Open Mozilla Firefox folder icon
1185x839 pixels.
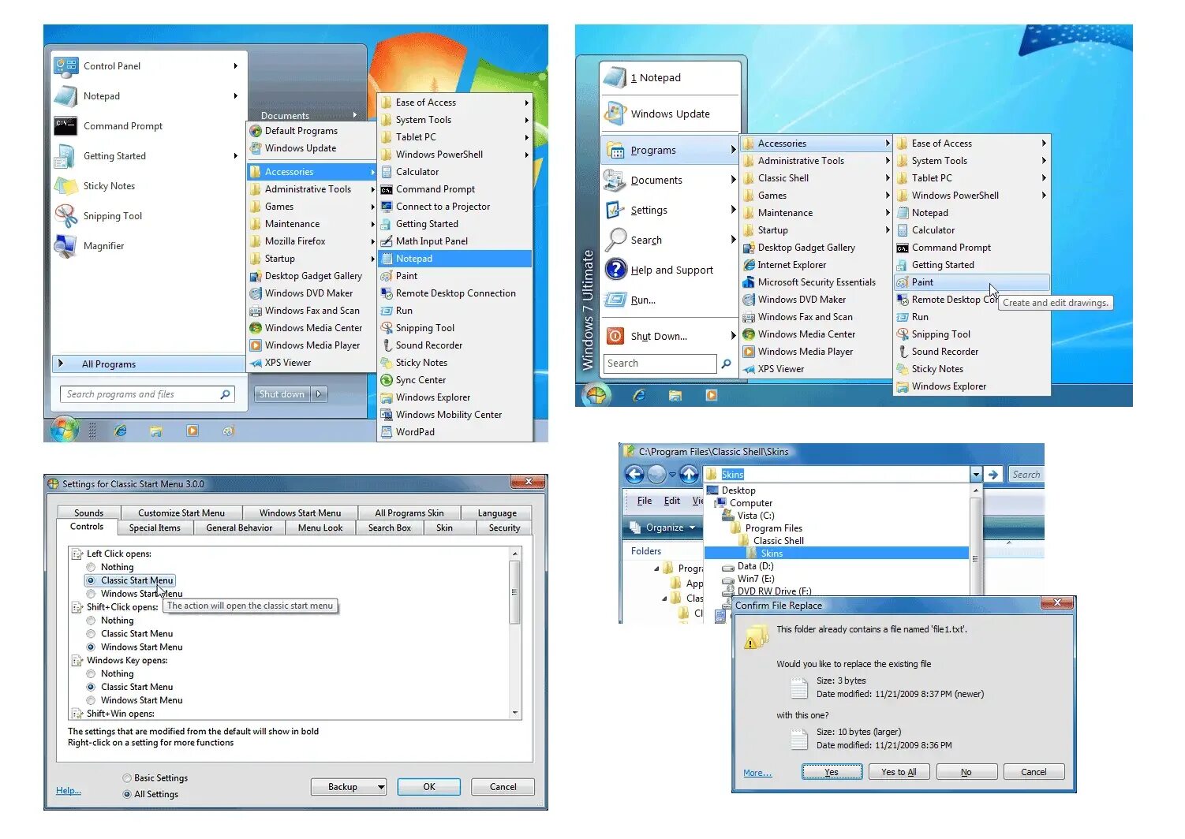tap(256, 241)
